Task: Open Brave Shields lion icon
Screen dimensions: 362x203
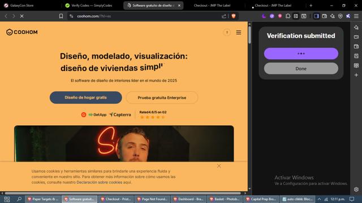Action: [234, 16]
